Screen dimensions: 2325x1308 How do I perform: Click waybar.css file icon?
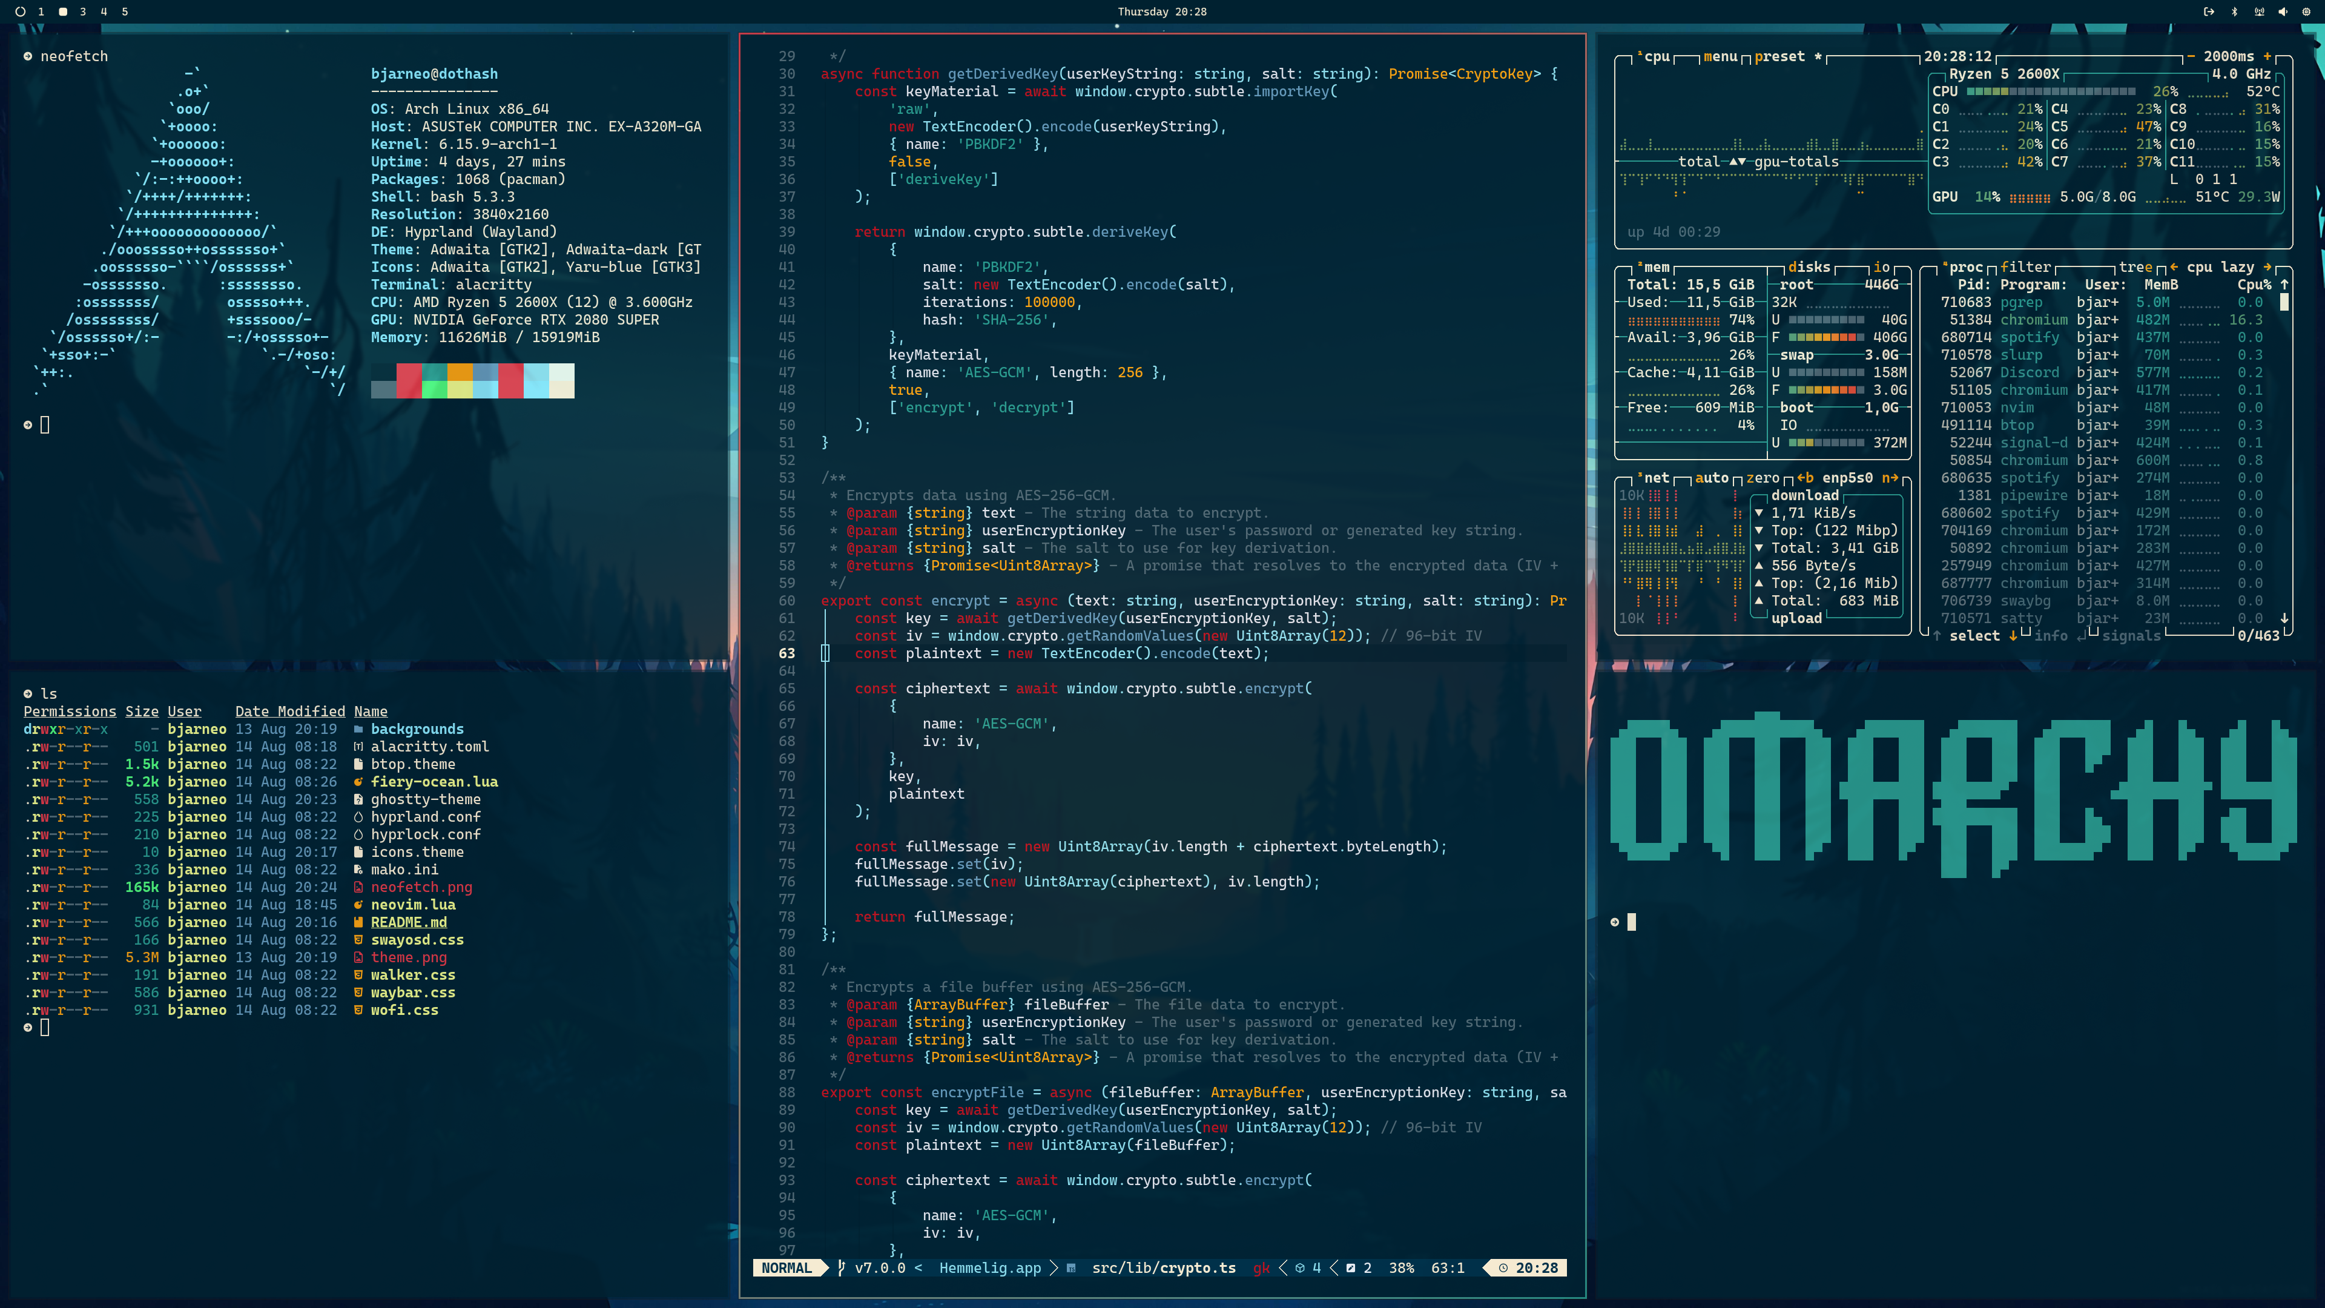coord(358,993)
